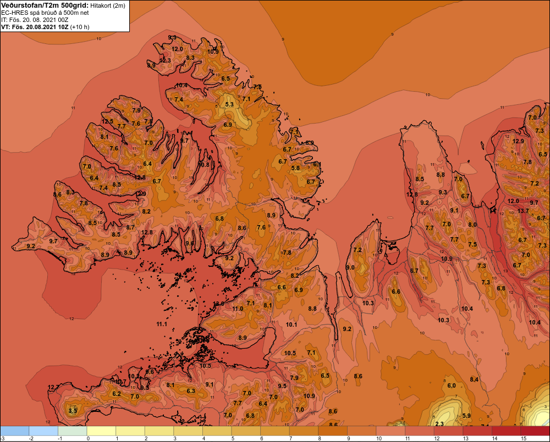Click the '6.3' temperature value

pos(191,391)
